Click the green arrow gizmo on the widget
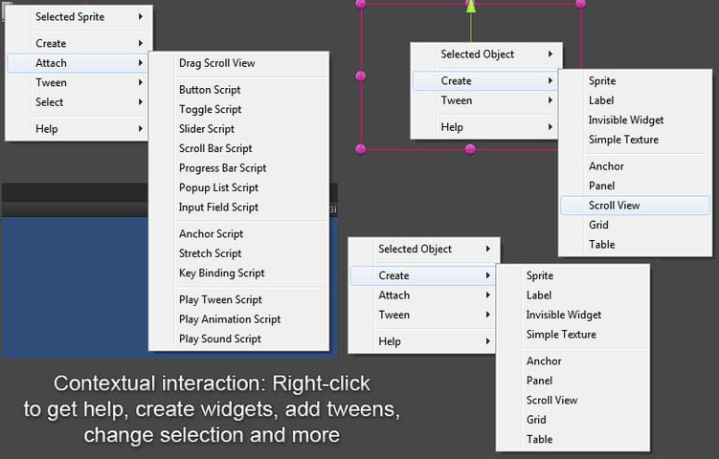 [470, 6]
